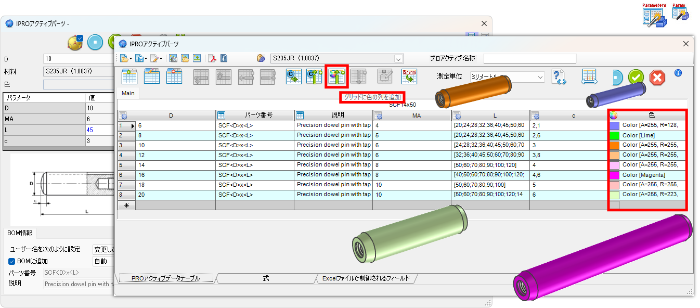Viewport: 700px width, 308px height.
Task: Click the help code icon beside 測定単位
Action: tap(558, 76)
